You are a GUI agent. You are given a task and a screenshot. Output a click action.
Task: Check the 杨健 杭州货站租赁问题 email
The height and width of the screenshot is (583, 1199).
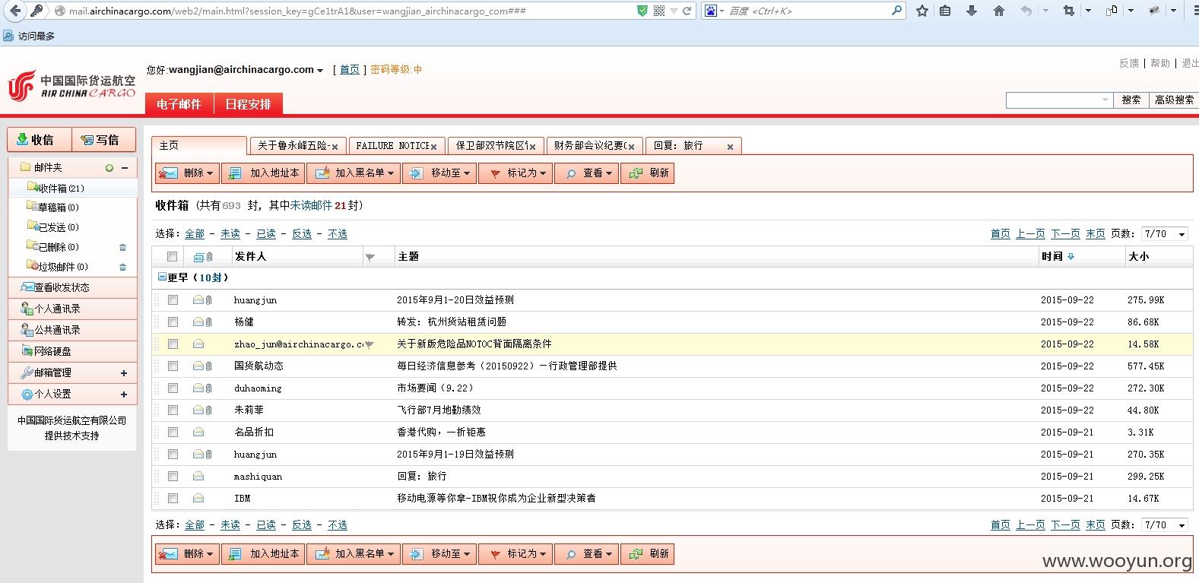(x=173, y=322)
